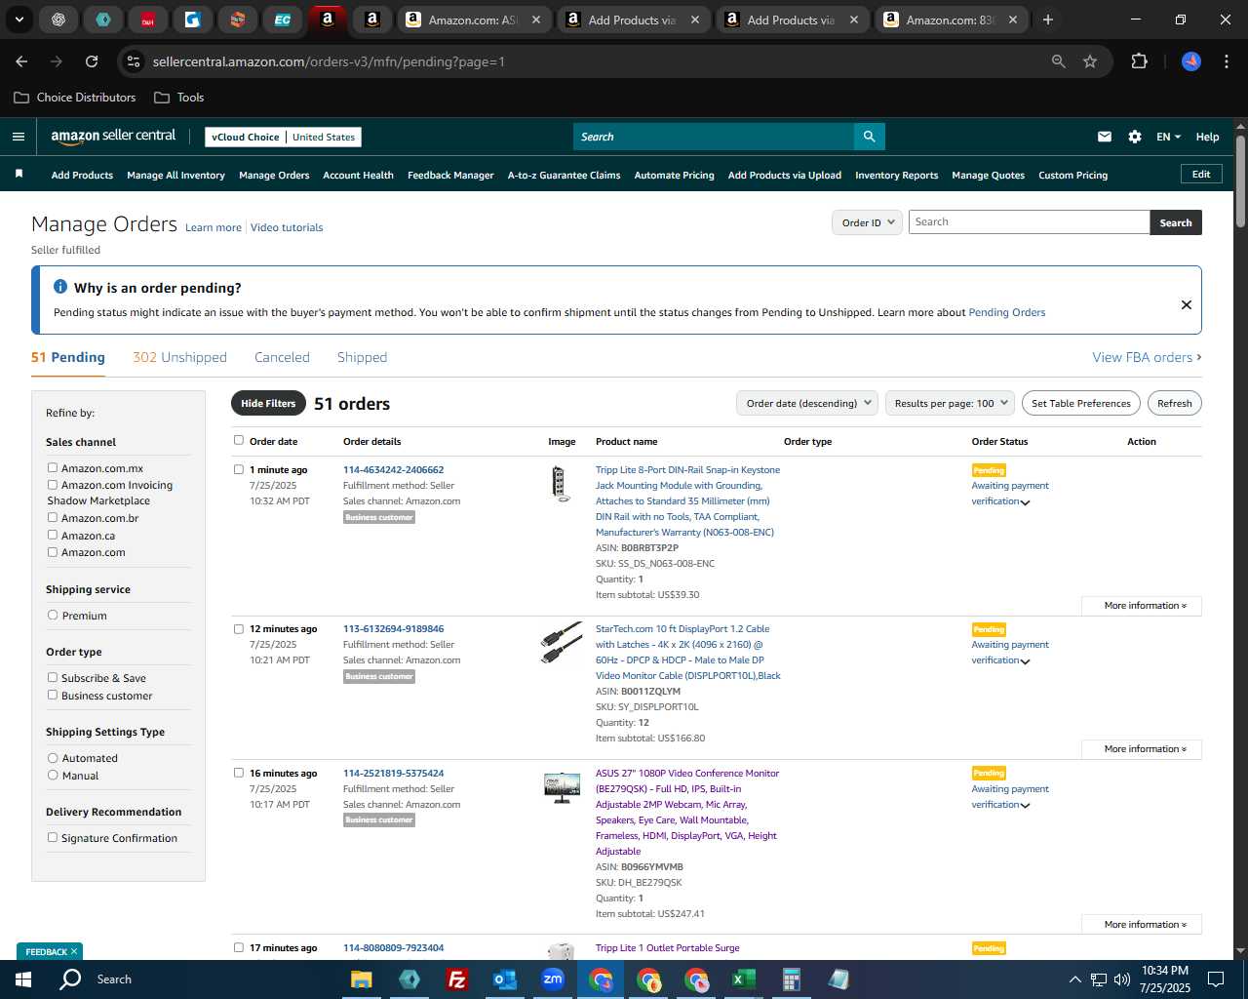Open Calculator from the taskbar
Image resolution: width=1248 pixels, height=999 pixels.
pyautogui.click(x=791, y=979)
